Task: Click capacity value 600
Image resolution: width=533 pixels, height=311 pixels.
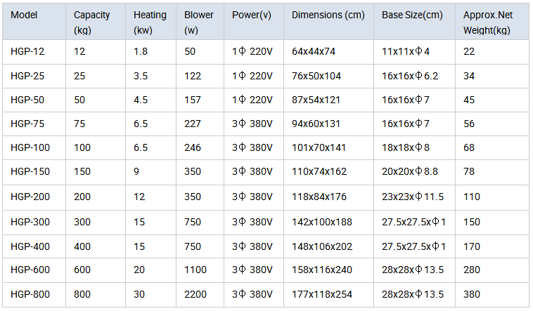Action: pyautogui.click(x=82, y=270)
